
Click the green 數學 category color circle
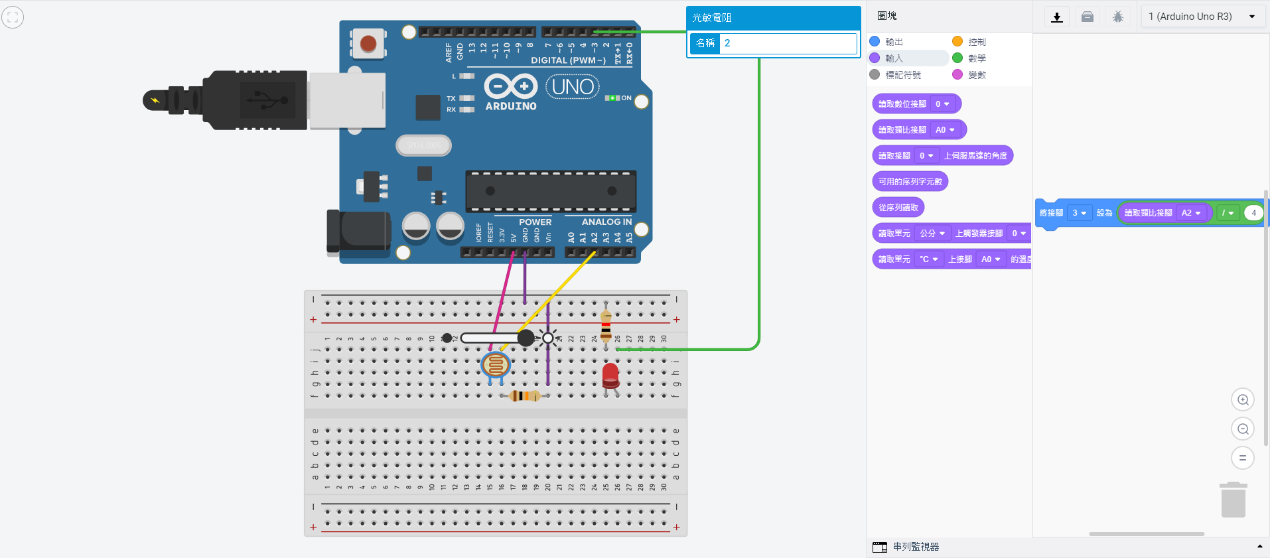tap(957, 58)
